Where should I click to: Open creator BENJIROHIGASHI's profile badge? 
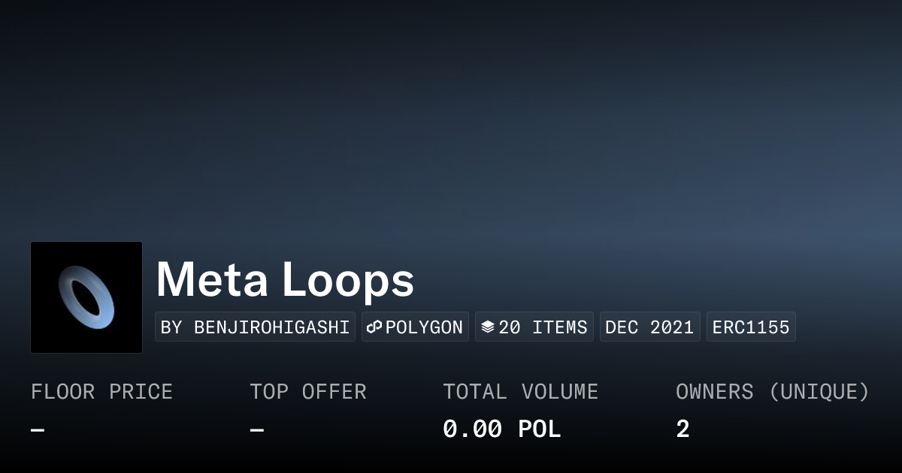pos(255,327)
